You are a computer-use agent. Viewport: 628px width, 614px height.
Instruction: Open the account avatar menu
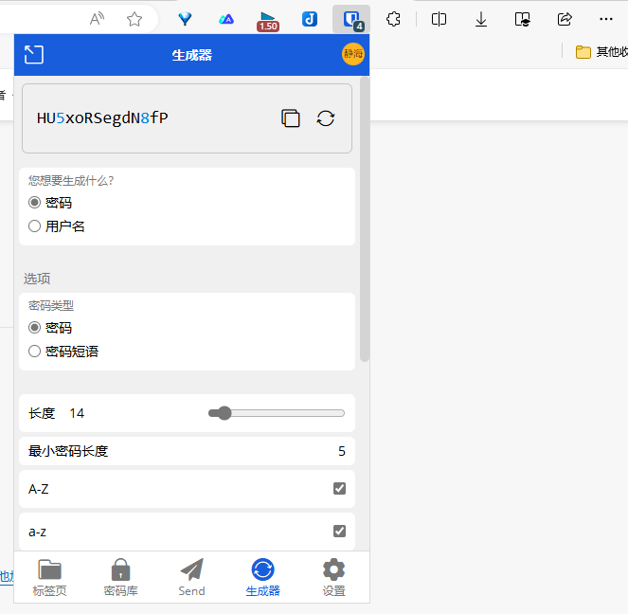pos(352,55)
